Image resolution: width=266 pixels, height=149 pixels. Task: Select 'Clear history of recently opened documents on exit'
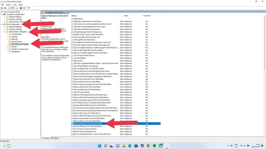click(92, 24)
